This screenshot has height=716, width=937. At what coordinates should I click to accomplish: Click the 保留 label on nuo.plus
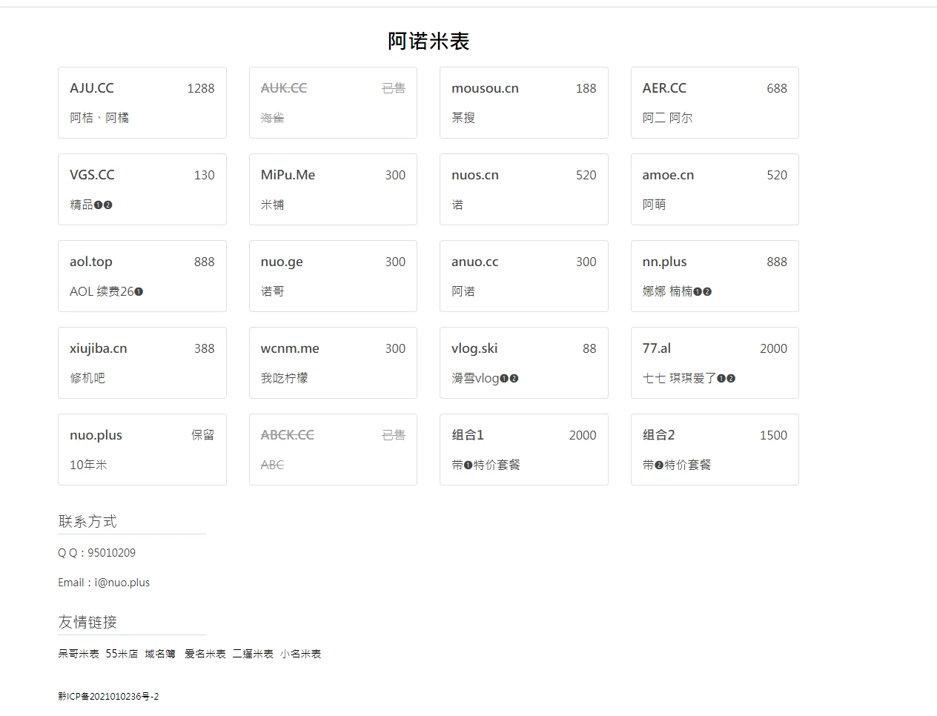(203, 435)
